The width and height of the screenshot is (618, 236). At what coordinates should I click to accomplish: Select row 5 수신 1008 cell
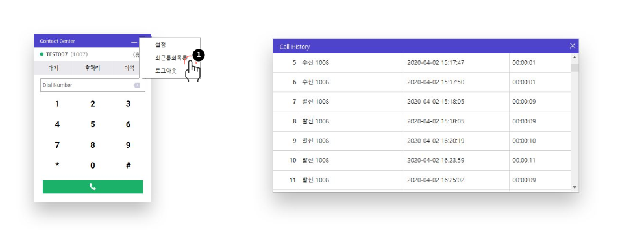pos(351,62)
